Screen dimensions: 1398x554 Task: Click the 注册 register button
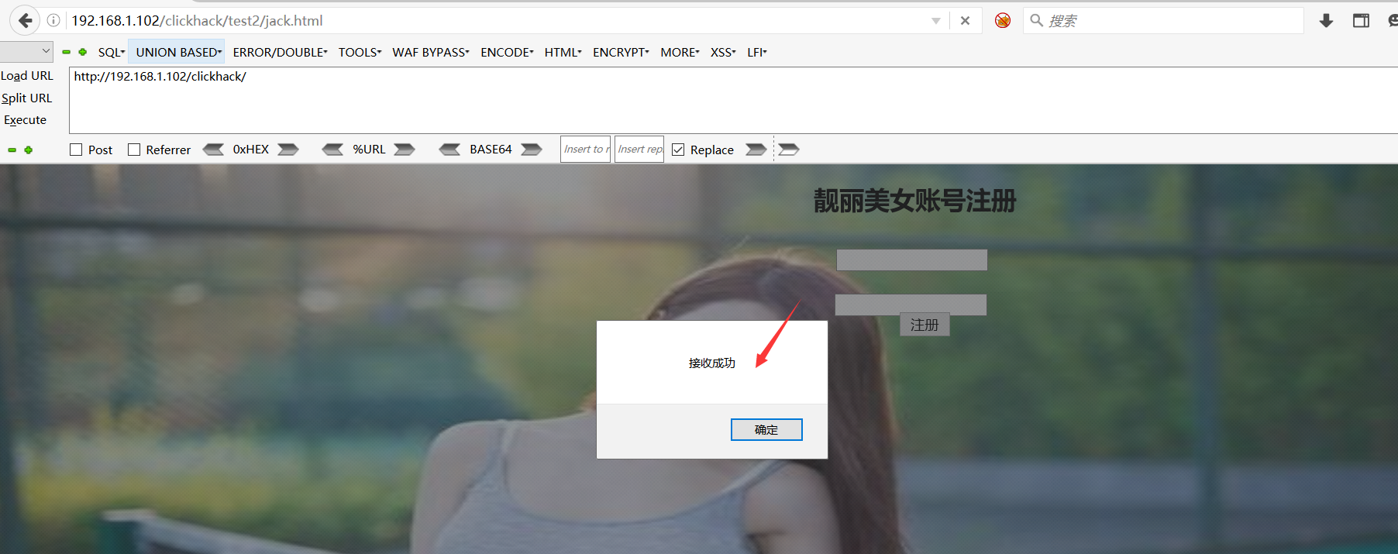[925, 325]
